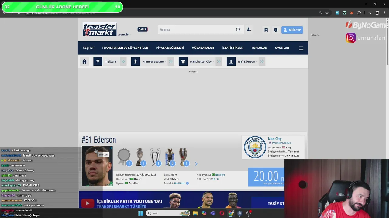
Task: Click the Transfermarkt logo
Action: tap(99, 30)
